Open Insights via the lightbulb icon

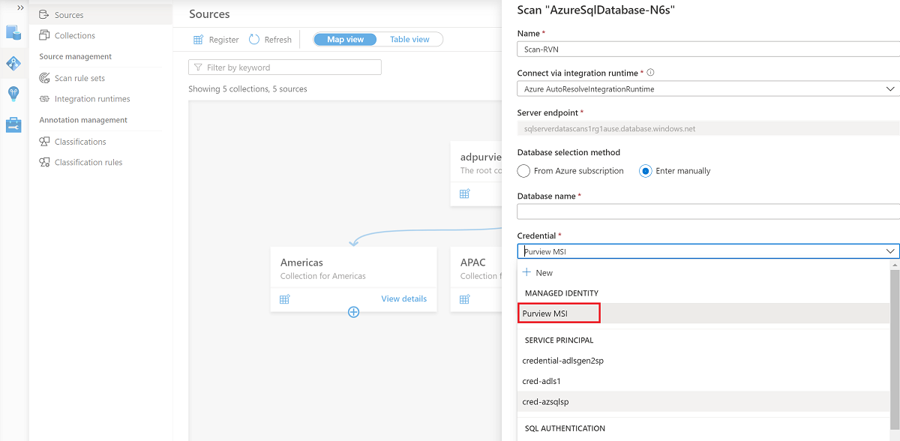point(12,93)
